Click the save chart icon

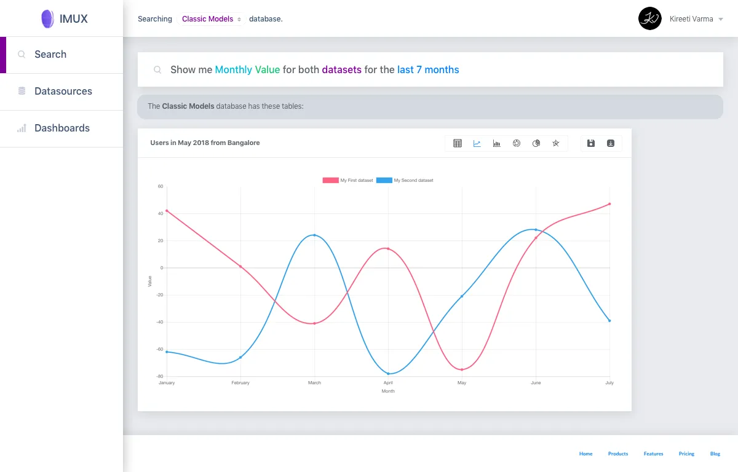tap(591, 143)
